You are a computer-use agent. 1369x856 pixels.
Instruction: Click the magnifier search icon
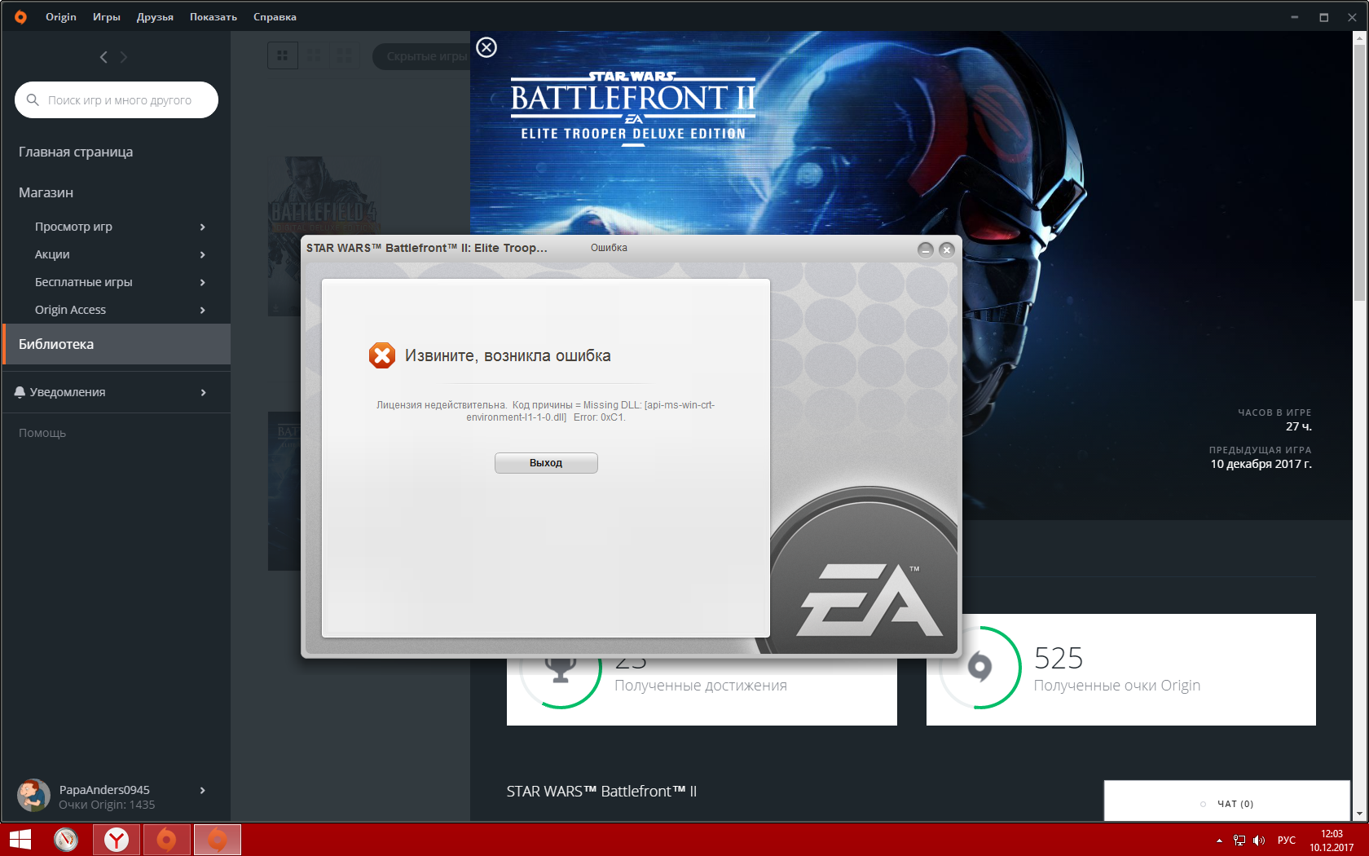coord(33,99)
